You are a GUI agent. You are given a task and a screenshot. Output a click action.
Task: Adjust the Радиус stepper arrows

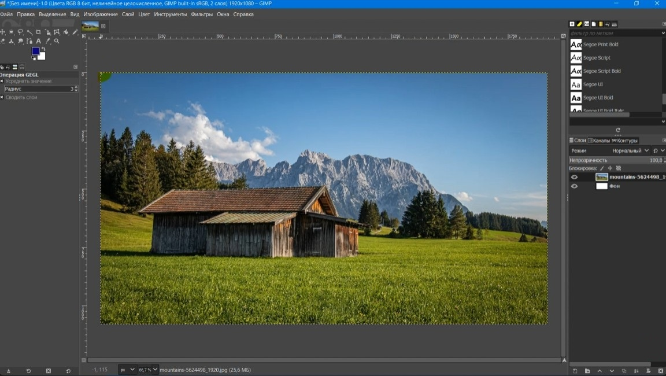[76, 89]
